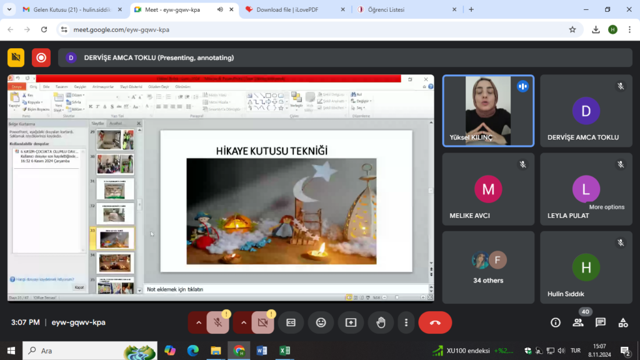Viewport: 640px width, 360px height.
Task: Expand video settings arrow beside camera
Action: pyautogui.click(x=243, y=322)
